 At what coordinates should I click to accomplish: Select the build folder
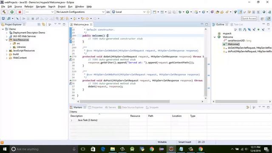tap(16, 54)
